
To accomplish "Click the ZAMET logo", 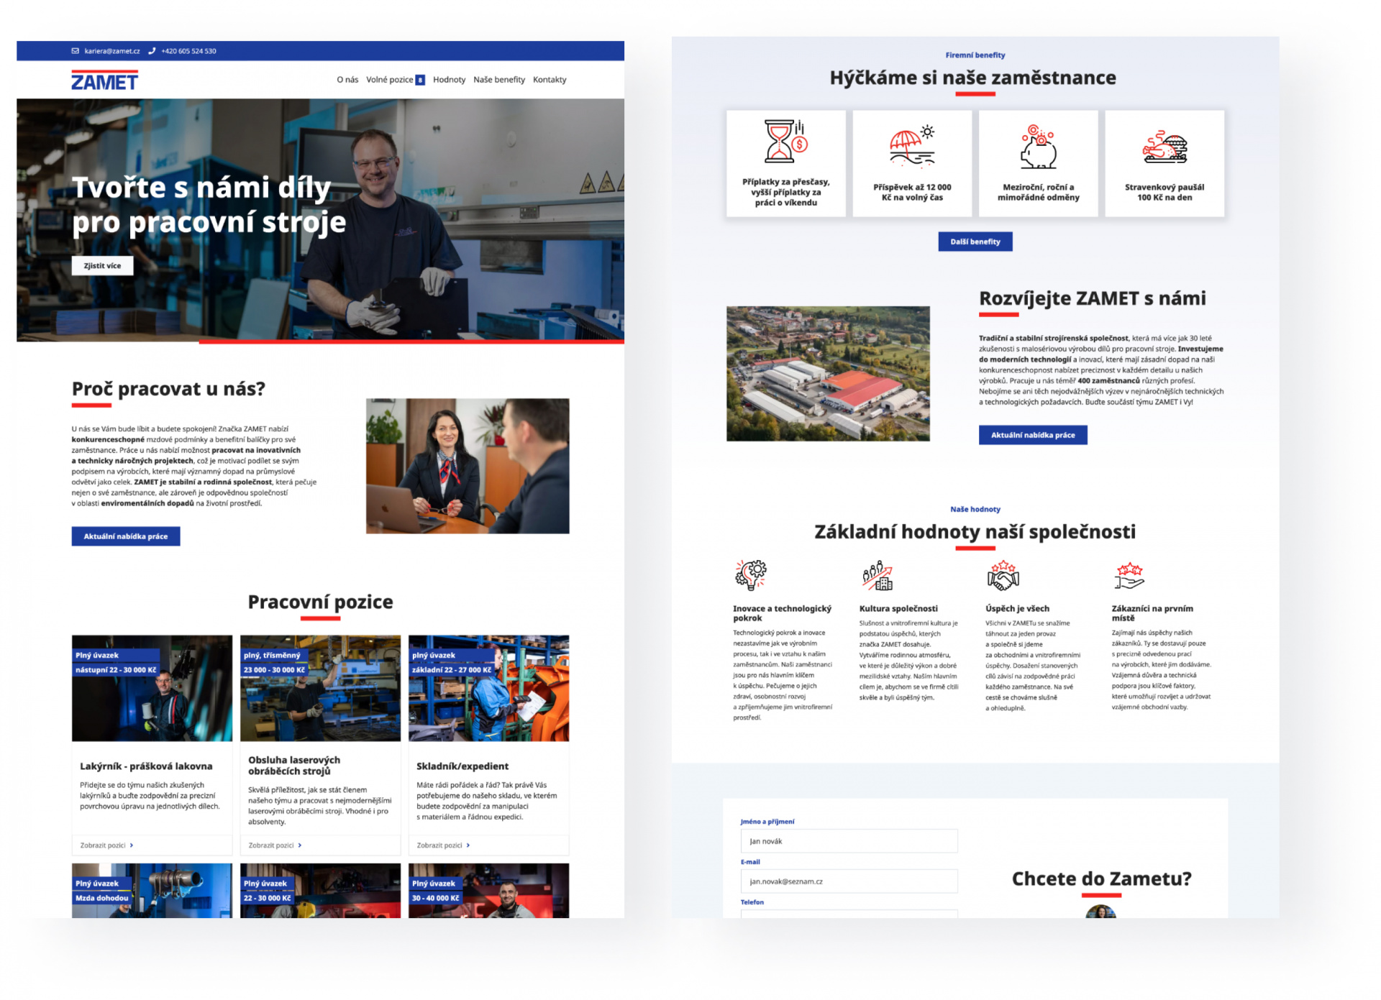I will tap(104, 80).
